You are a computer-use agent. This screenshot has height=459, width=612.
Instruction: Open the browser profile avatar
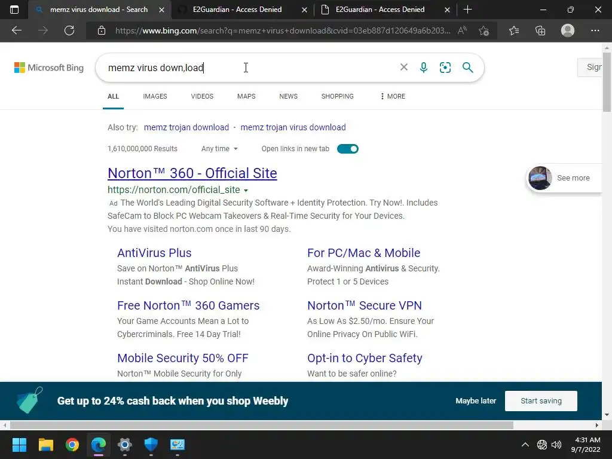point(568,30)
